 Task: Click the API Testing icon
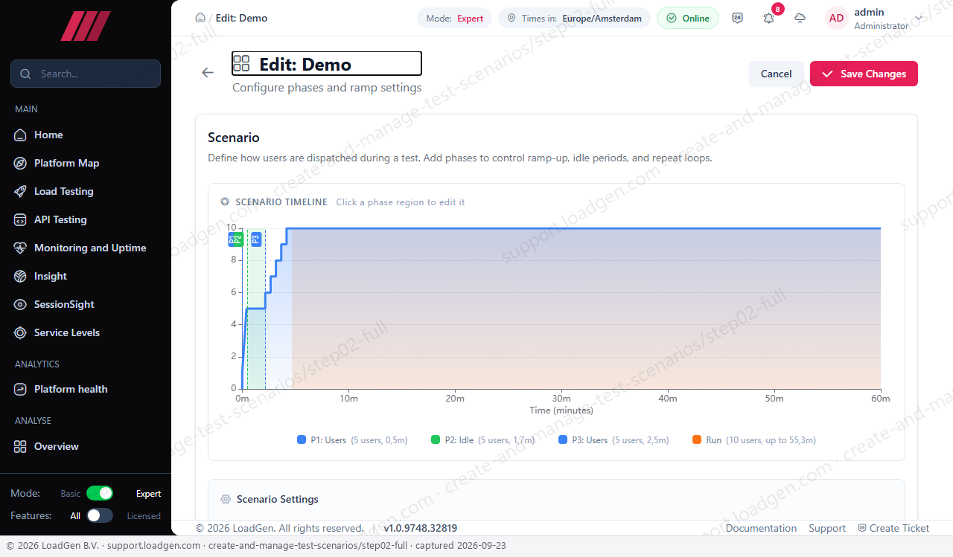[21, 219]
